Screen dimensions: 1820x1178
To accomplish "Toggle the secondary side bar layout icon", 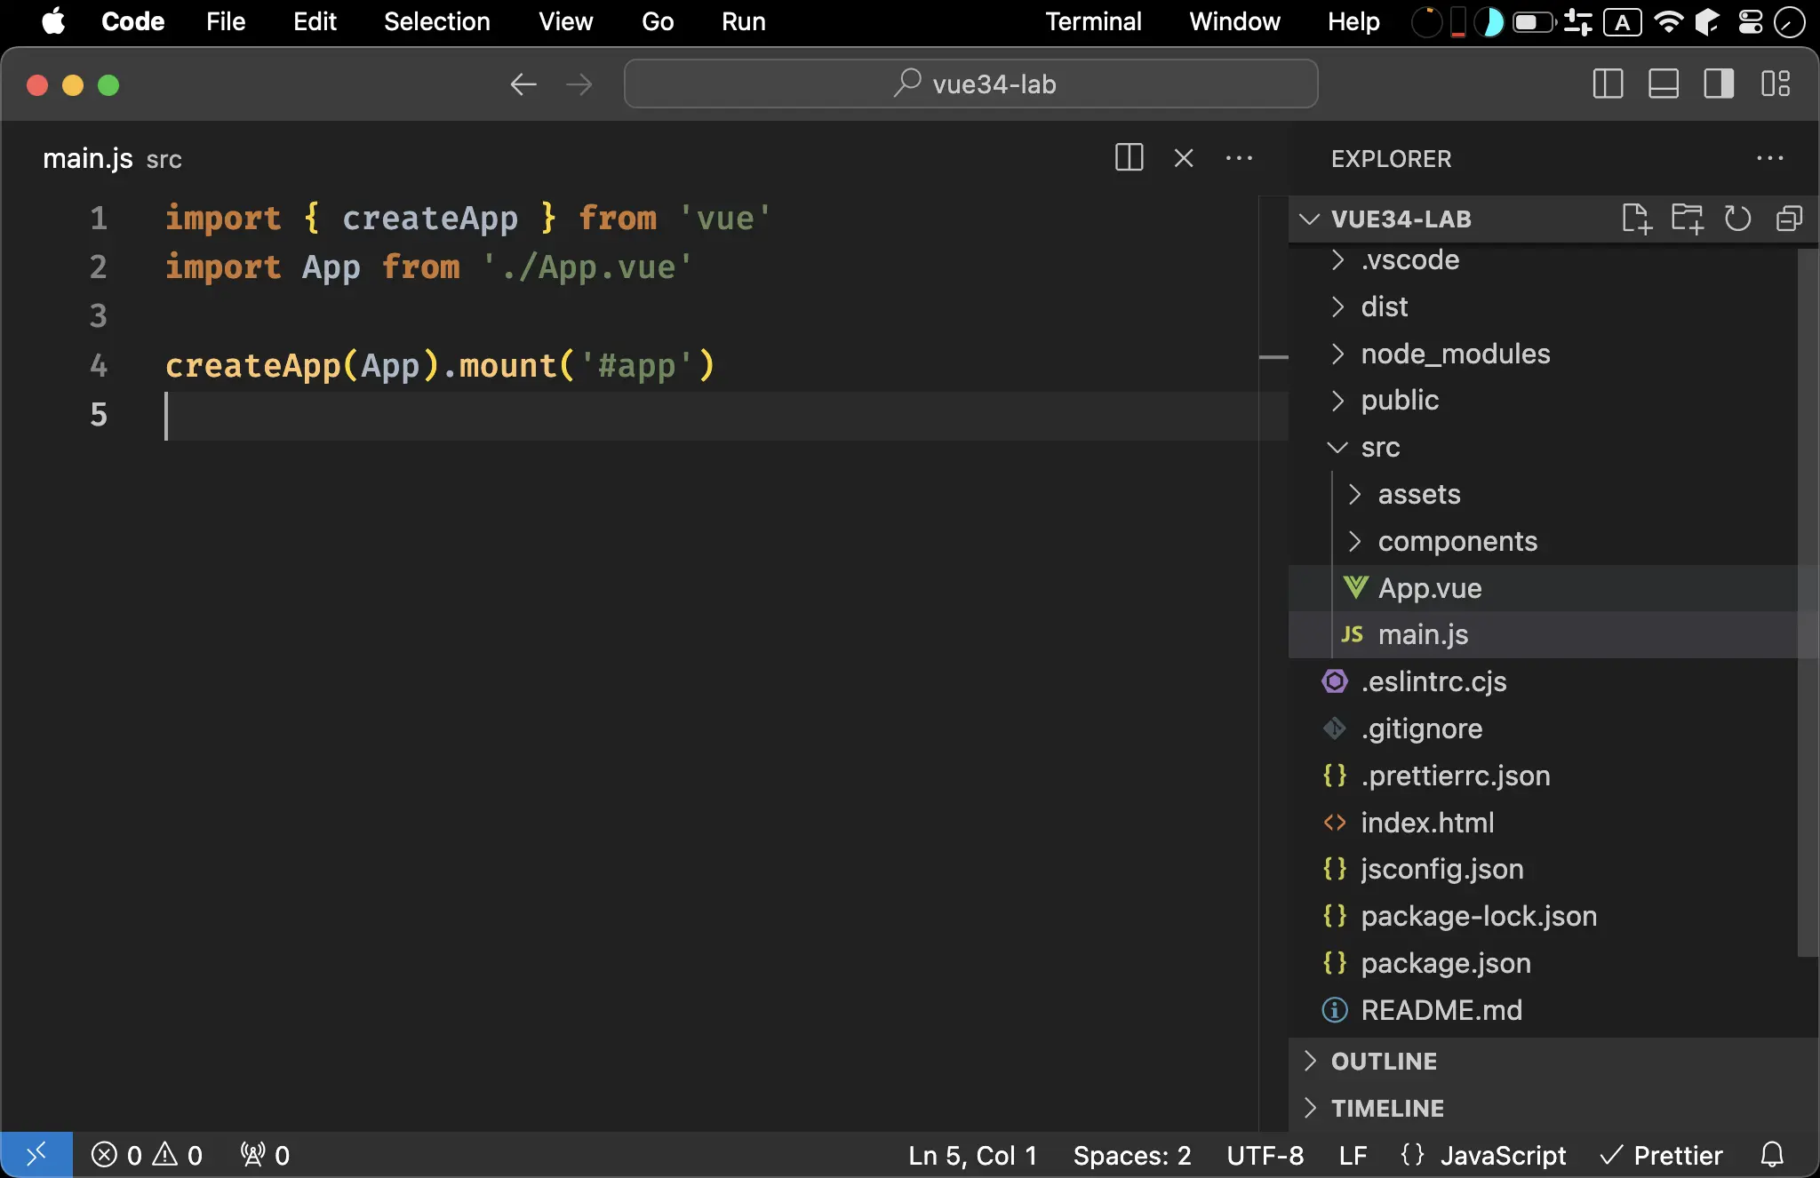I will 1719,84.
